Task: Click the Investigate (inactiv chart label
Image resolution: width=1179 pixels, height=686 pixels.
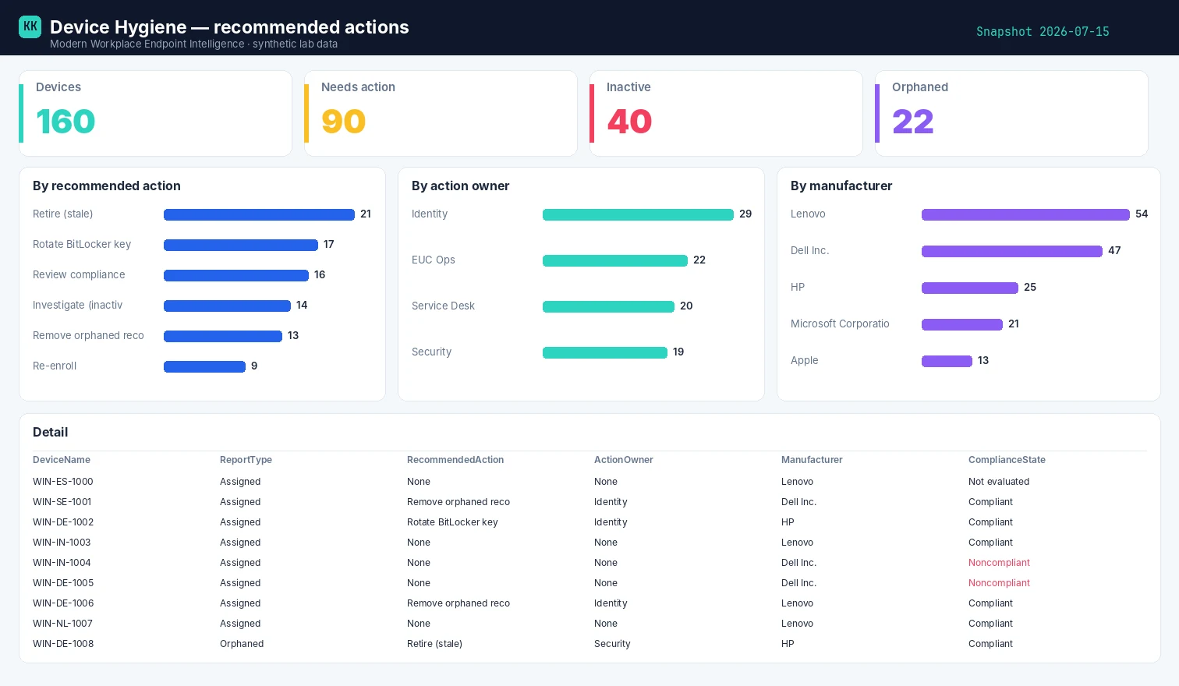Action: (77, 305)
